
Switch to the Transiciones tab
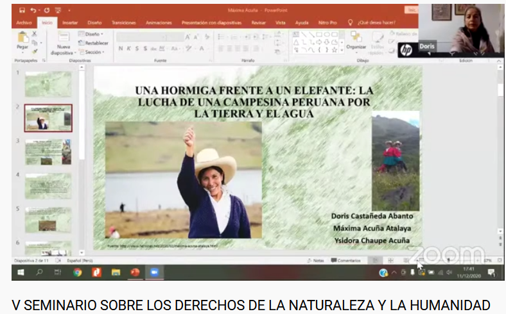point(123,22)
